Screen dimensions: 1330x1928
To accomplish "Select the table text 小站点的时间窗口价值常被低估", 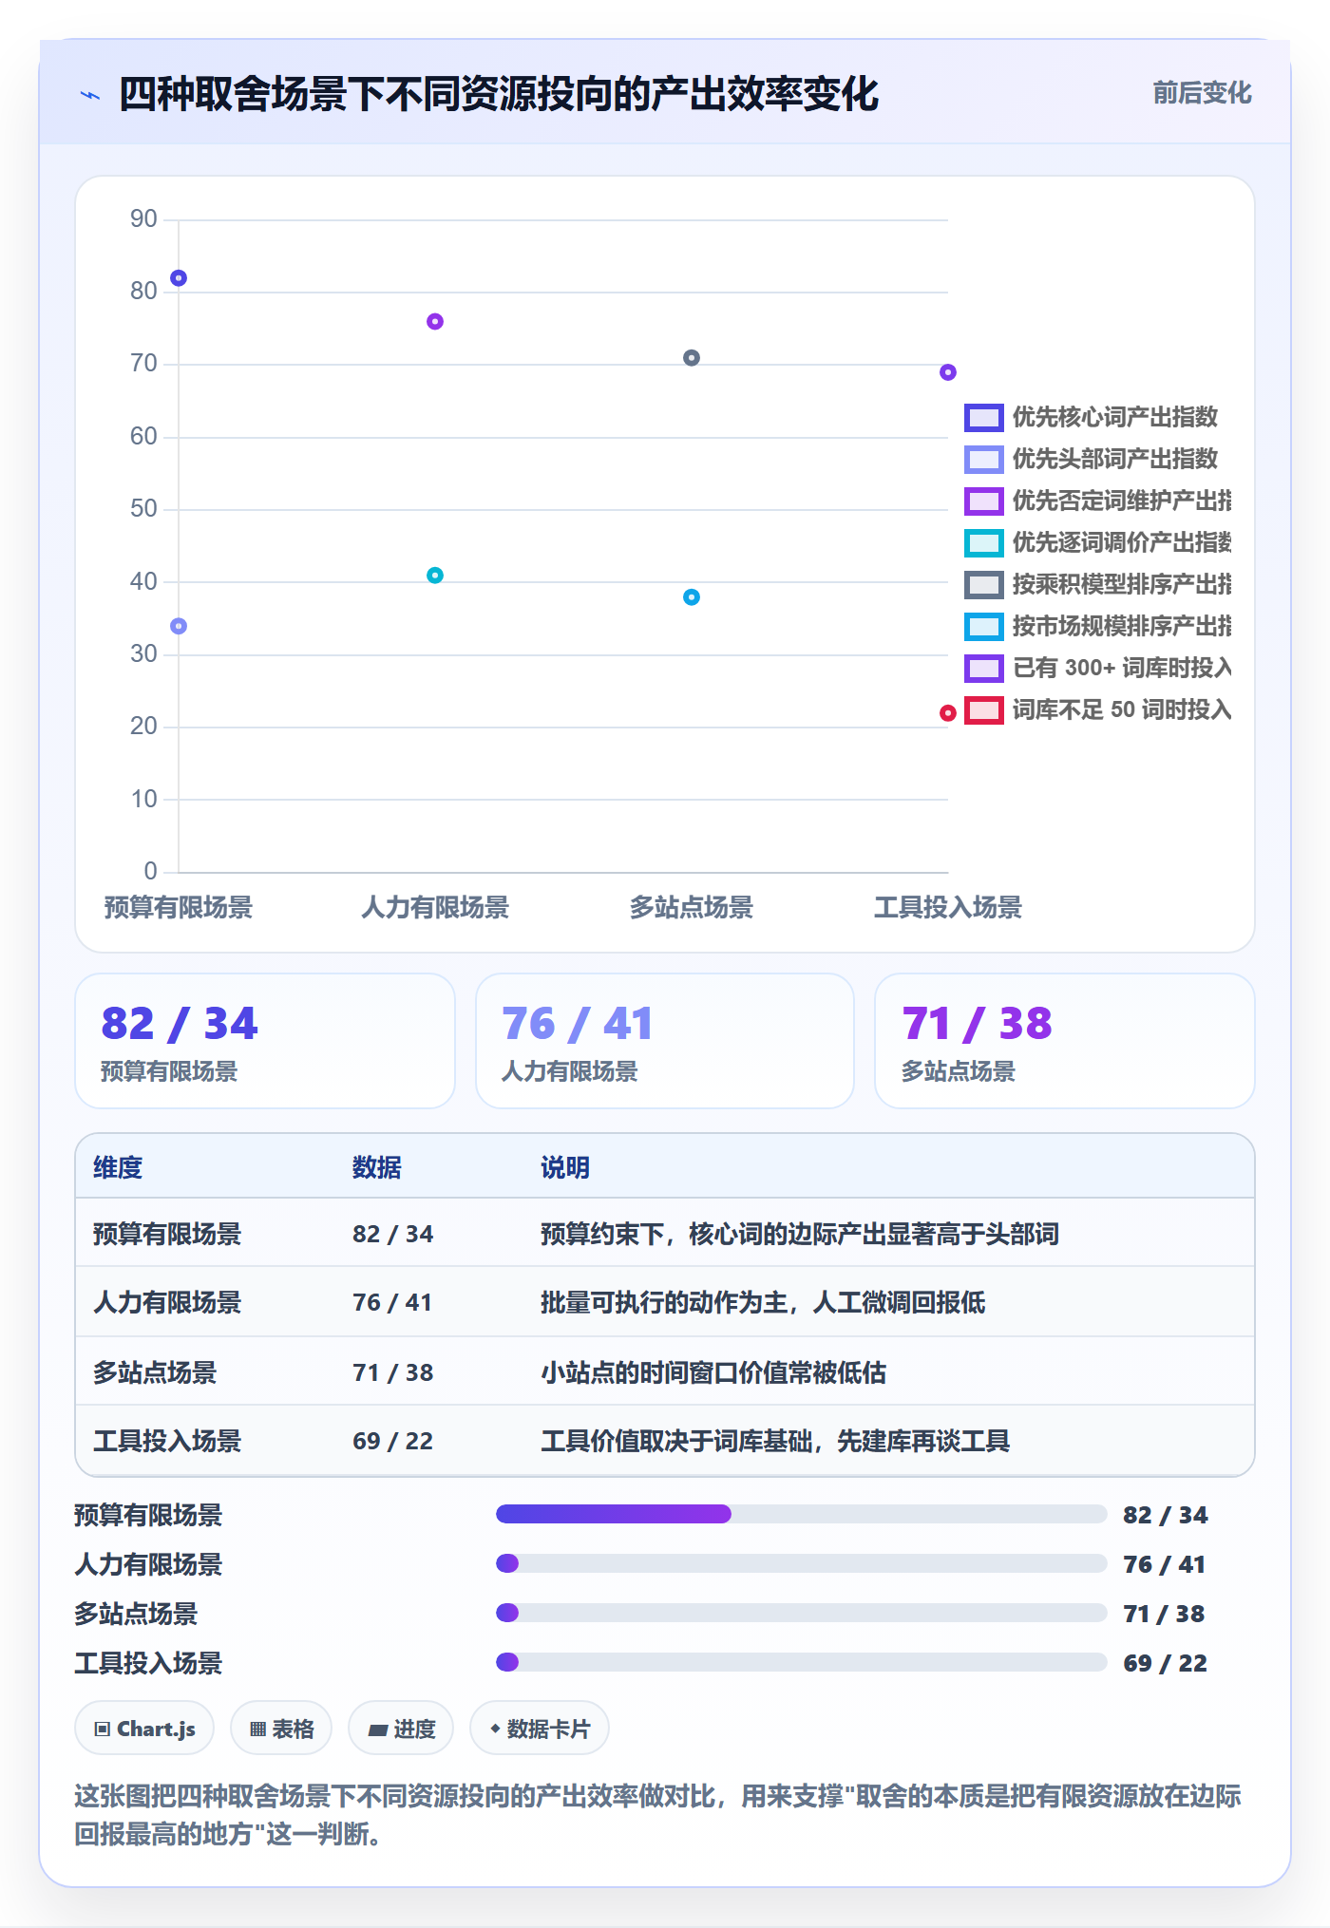I will (713, 1372).
